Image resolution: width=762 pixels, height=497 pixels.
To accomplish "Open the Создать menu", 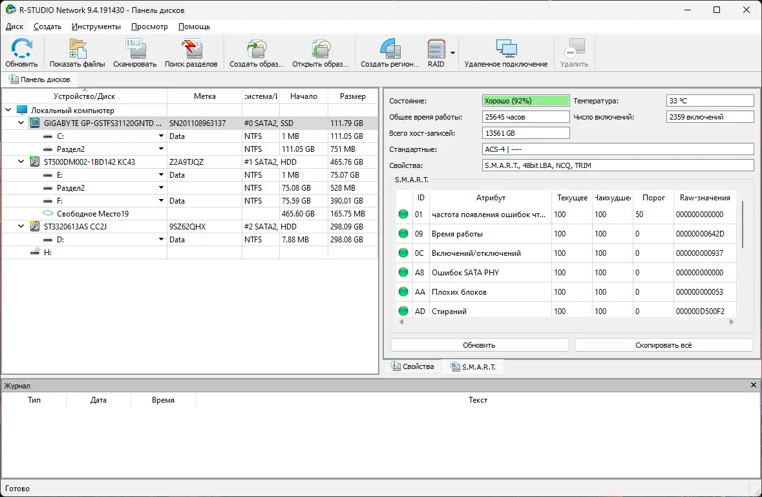I will point(47,26).
